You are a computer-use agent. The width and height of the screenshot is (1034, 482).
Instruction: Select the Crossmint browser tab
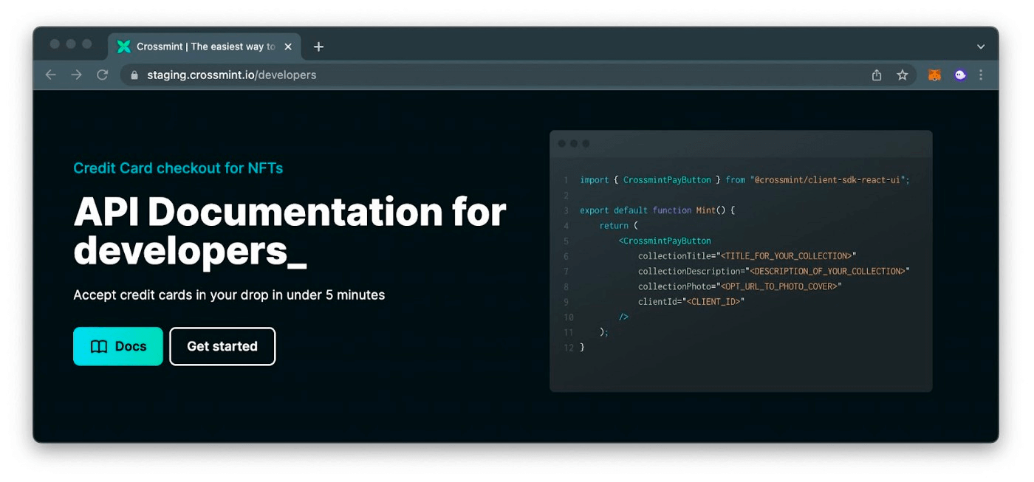point(206,47)
